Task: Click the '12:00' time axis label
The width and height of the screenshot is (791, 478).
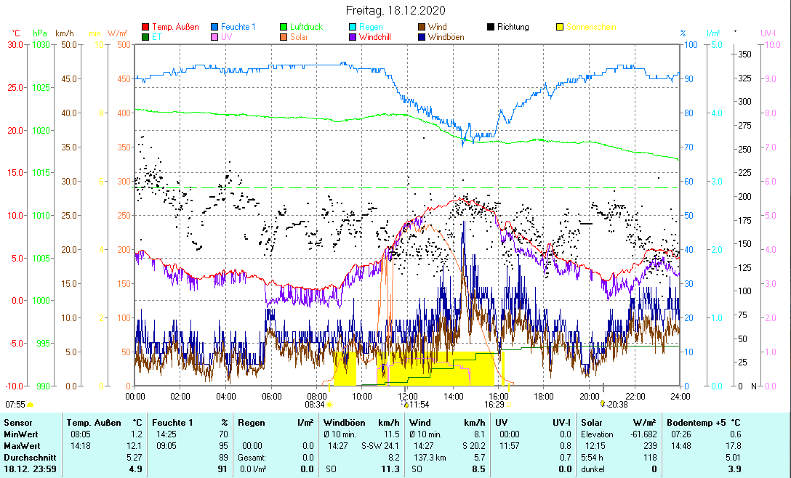Action: click(x=408, y=397)
